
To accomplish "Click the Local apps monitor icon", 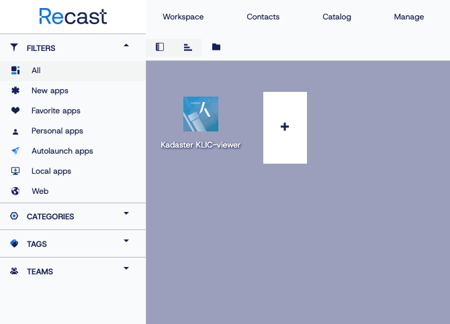I will pos(15,171).
